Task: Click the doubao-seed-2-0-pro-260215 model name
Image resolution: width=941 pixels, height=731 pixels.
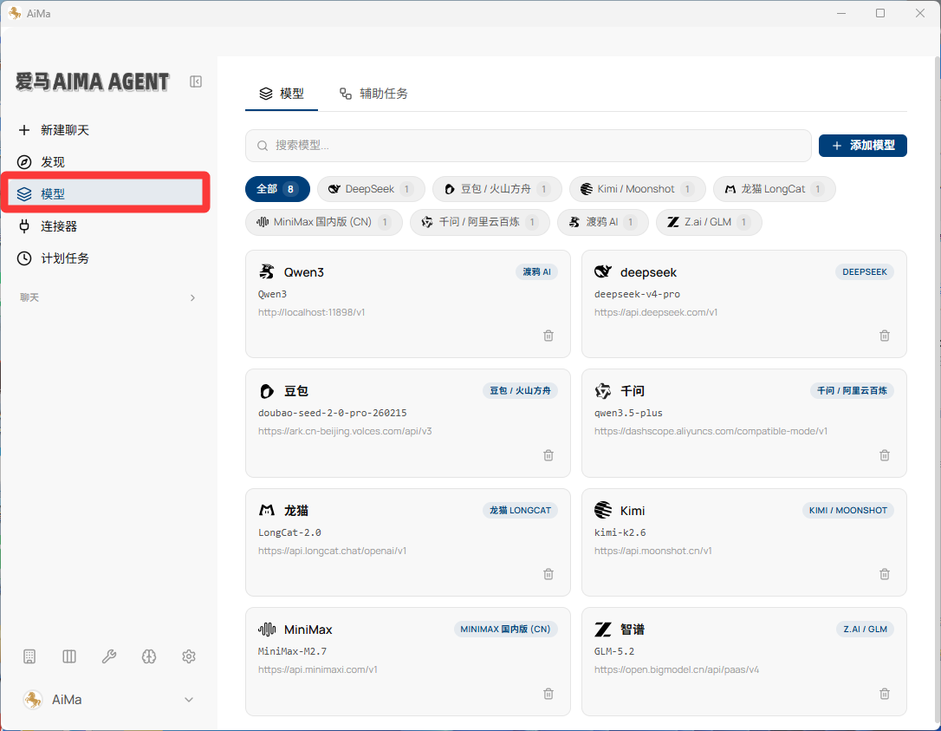Action: tap(333, 414)
